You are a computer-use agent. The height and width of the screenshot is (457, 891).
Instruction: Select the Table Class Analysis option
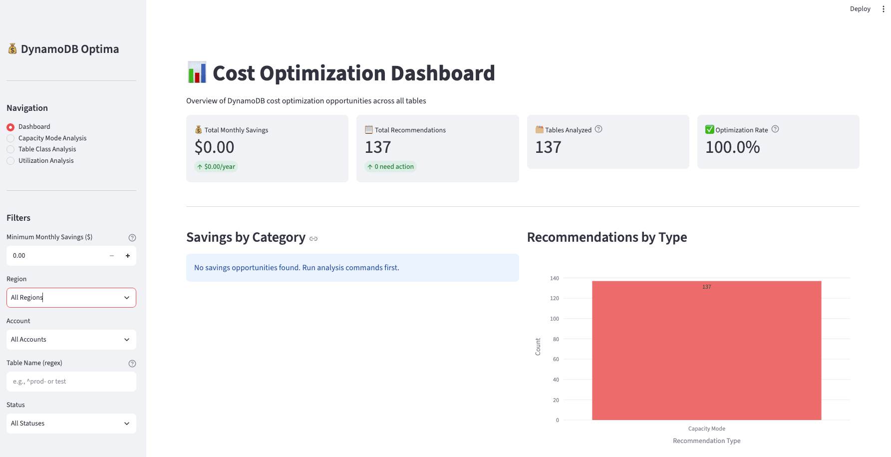point(41,149)
